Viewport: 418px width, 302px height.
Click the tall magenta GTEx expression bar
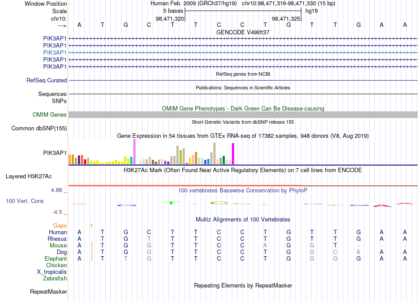[233, 154]
